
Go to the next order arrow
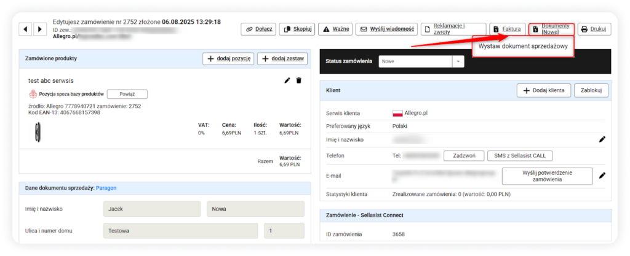pyautogui.click(x=40, y=29)
